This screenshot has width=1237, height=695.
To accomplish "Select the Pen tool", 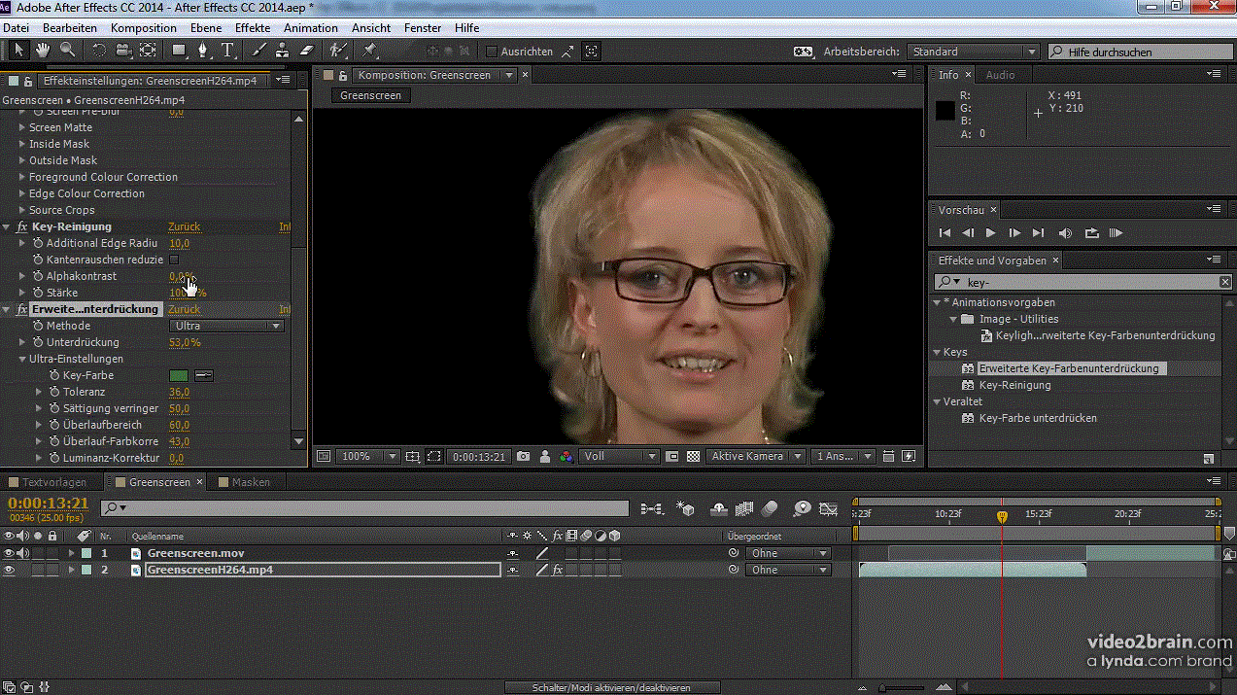I will point(203,51).
